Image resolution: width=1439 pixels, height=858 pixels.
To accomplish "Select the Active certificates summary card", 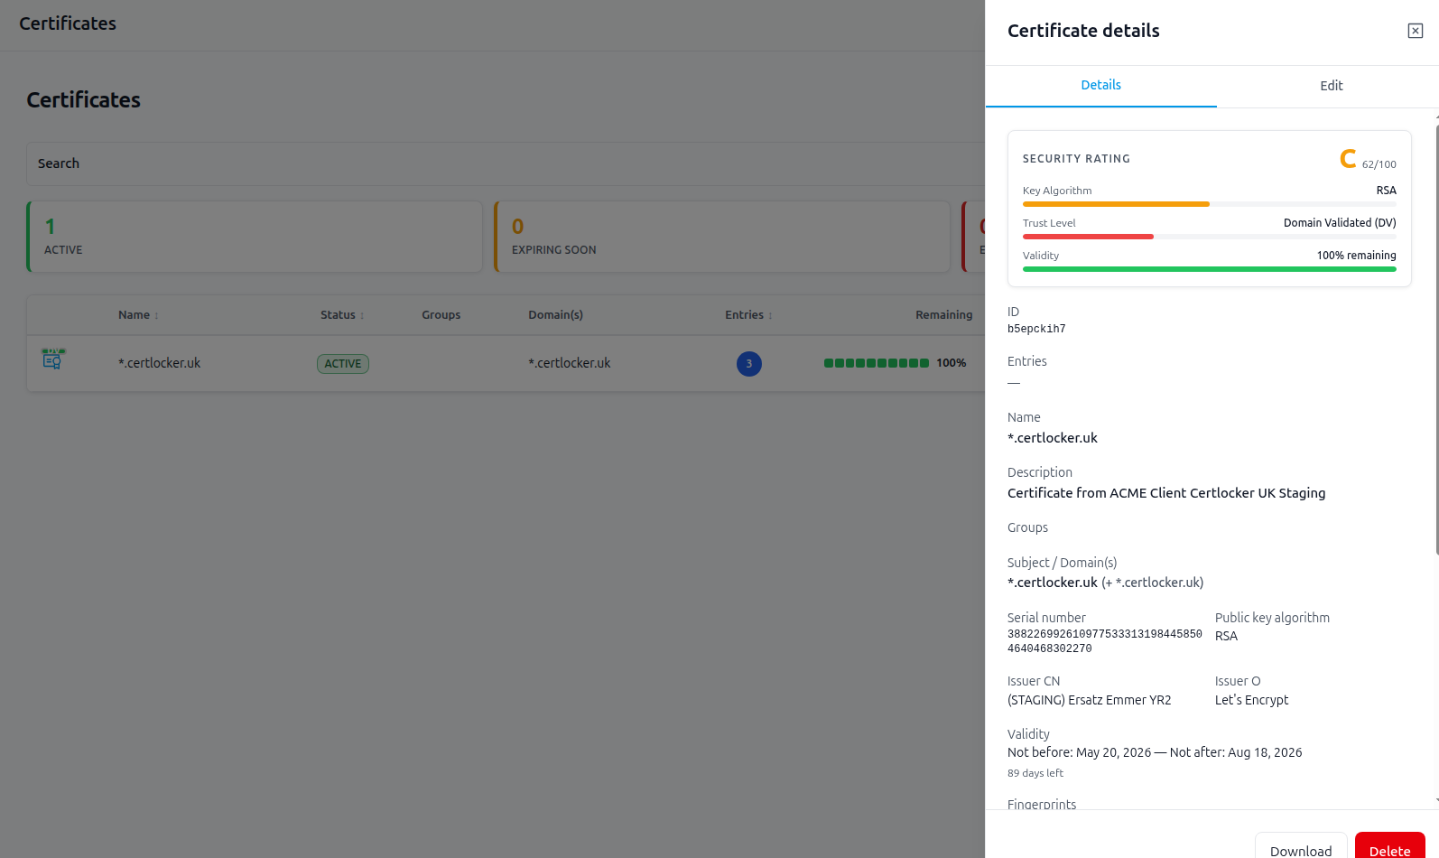I will click(x=255, y=237).
